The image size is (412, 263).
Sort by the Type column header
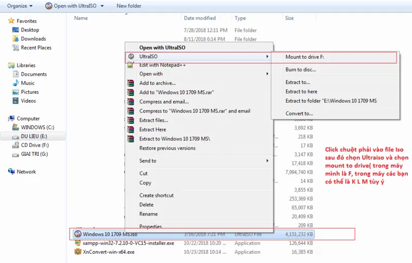click(240, 18)
